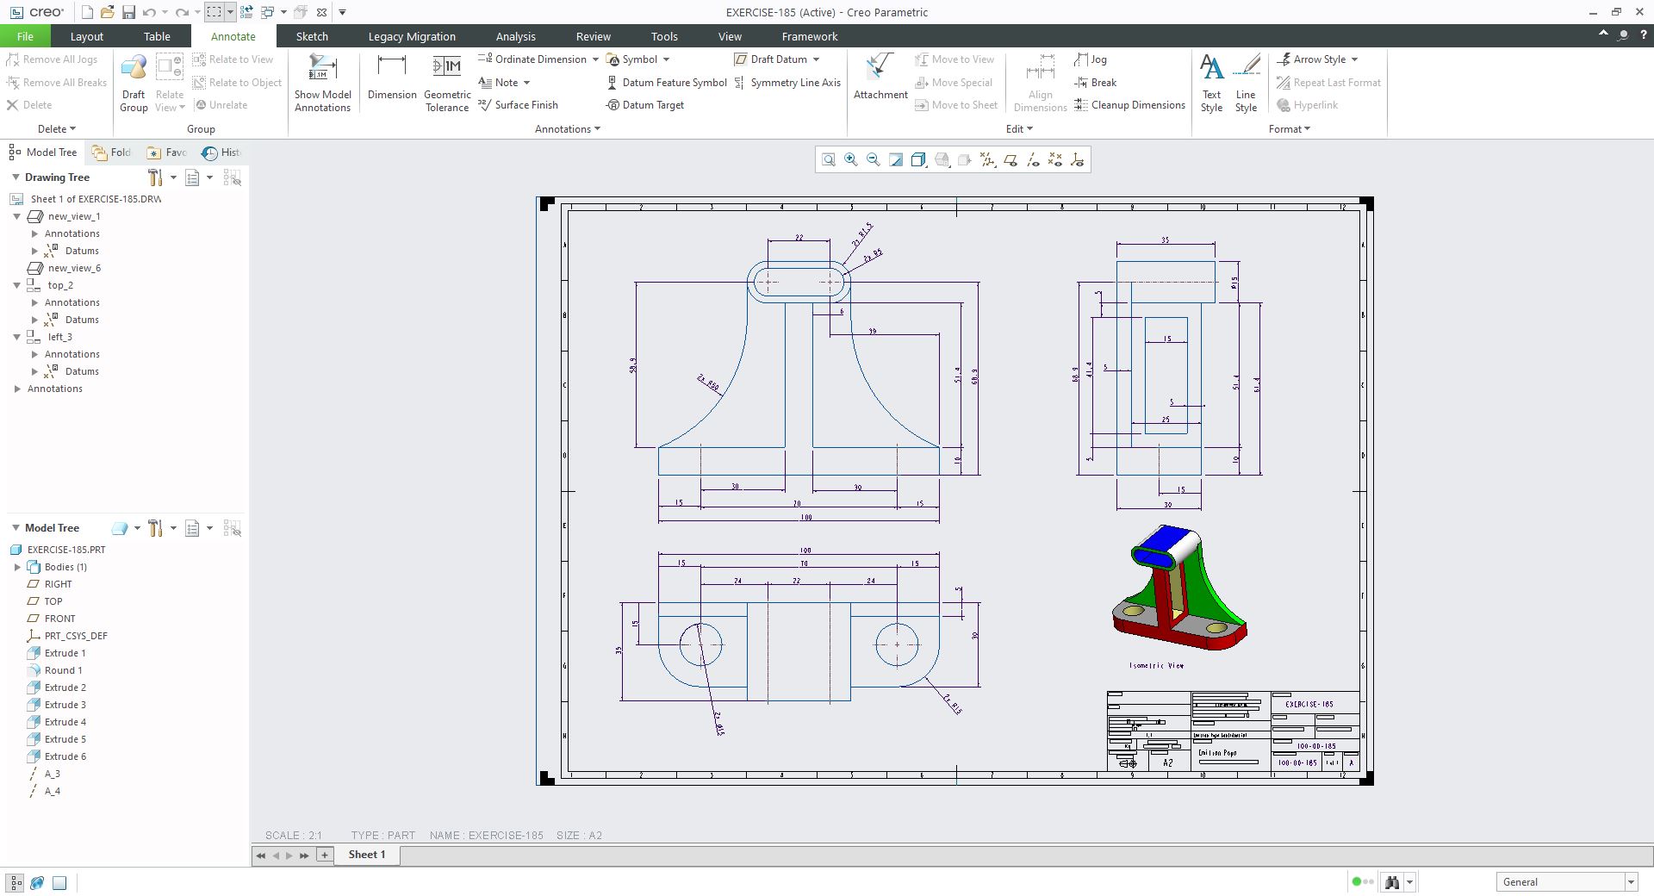Click Cleanup Dimensions

(1129, 105)
